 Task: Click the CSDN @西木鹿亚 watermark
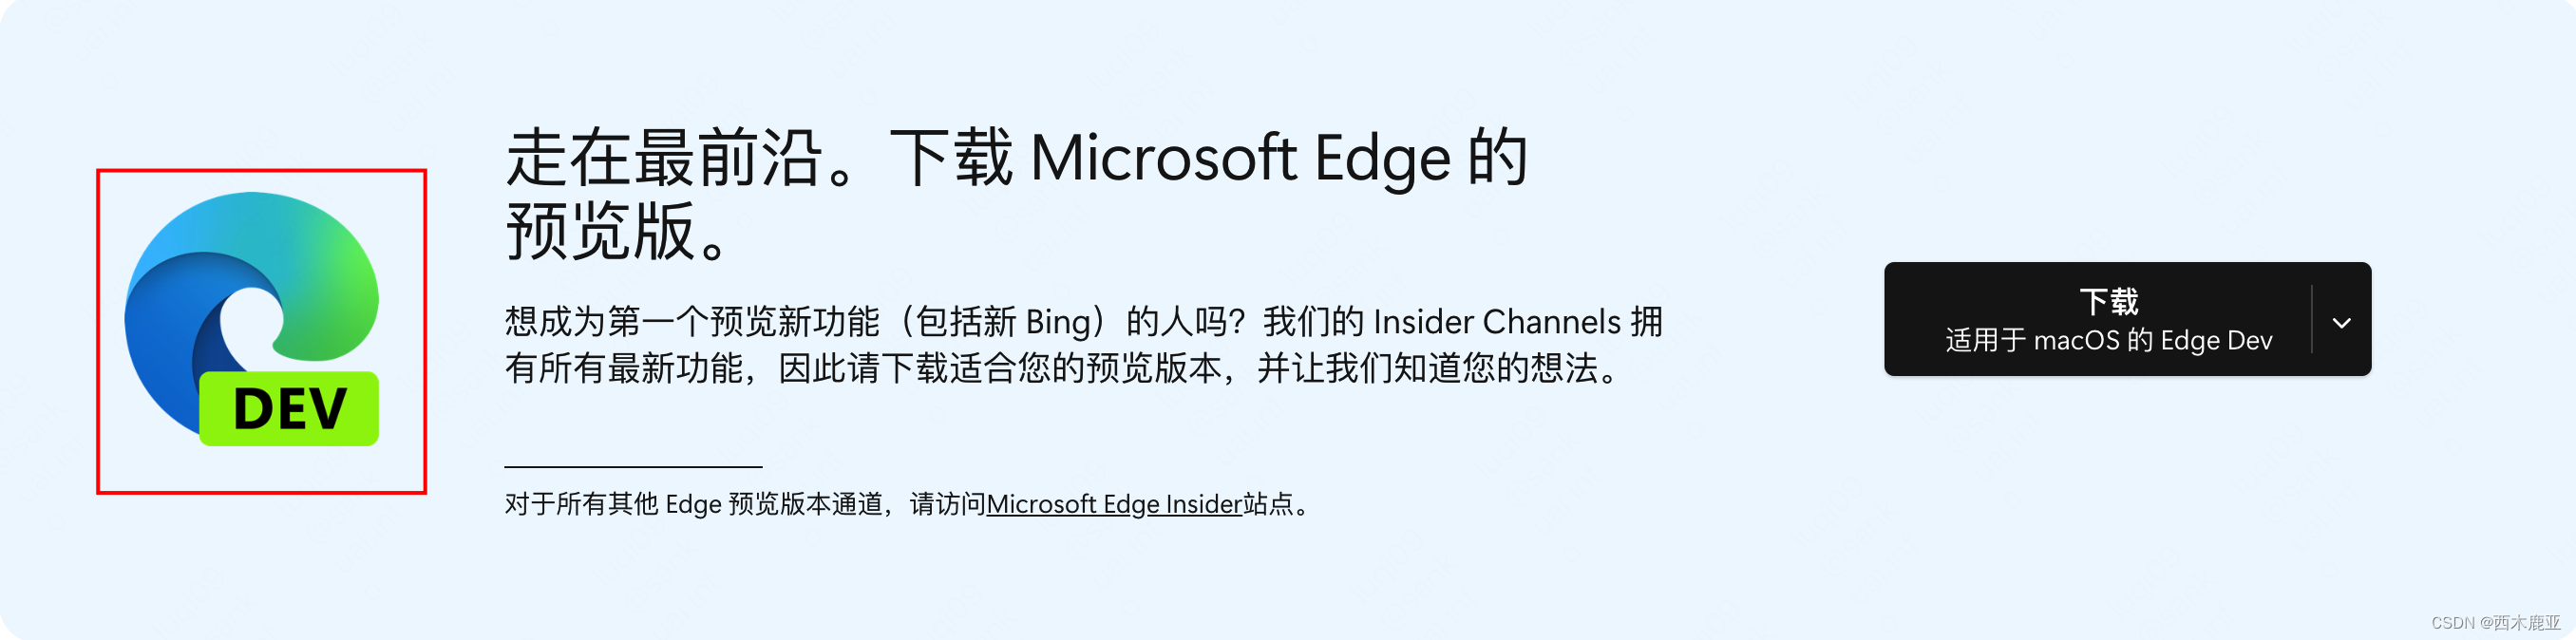point(2495,623)
